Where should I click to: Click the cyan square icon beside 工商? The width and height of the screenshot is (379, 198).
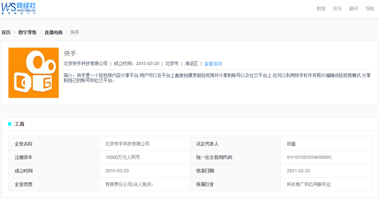10,124
